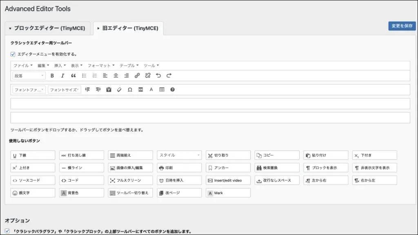Select the ツールバー切り替え toolbar toggle button
Image resolution: width=418 pixels, height=235 pixels.
click(130, 193)
